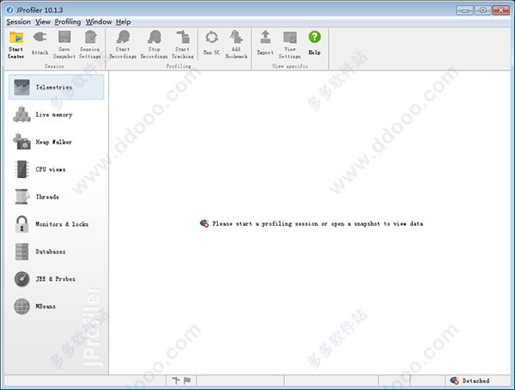Click the Run GC icon
The height and width of the screenshot is (390, 515).
coord(211,43)
